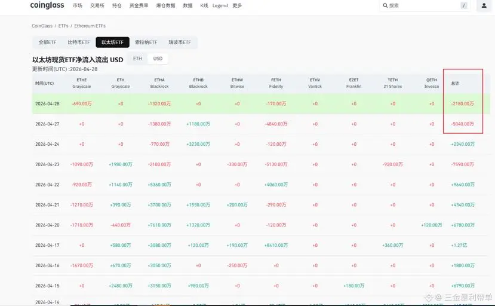Select the 比特币ETF tab

pos(79,42)
